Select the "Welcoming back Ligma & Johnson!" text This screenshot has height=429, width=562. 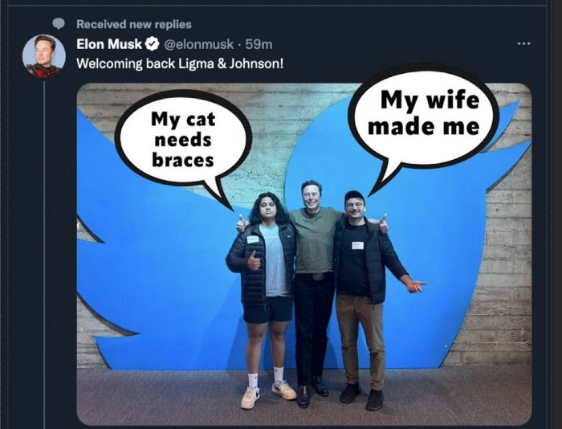(x=179, y=63)
